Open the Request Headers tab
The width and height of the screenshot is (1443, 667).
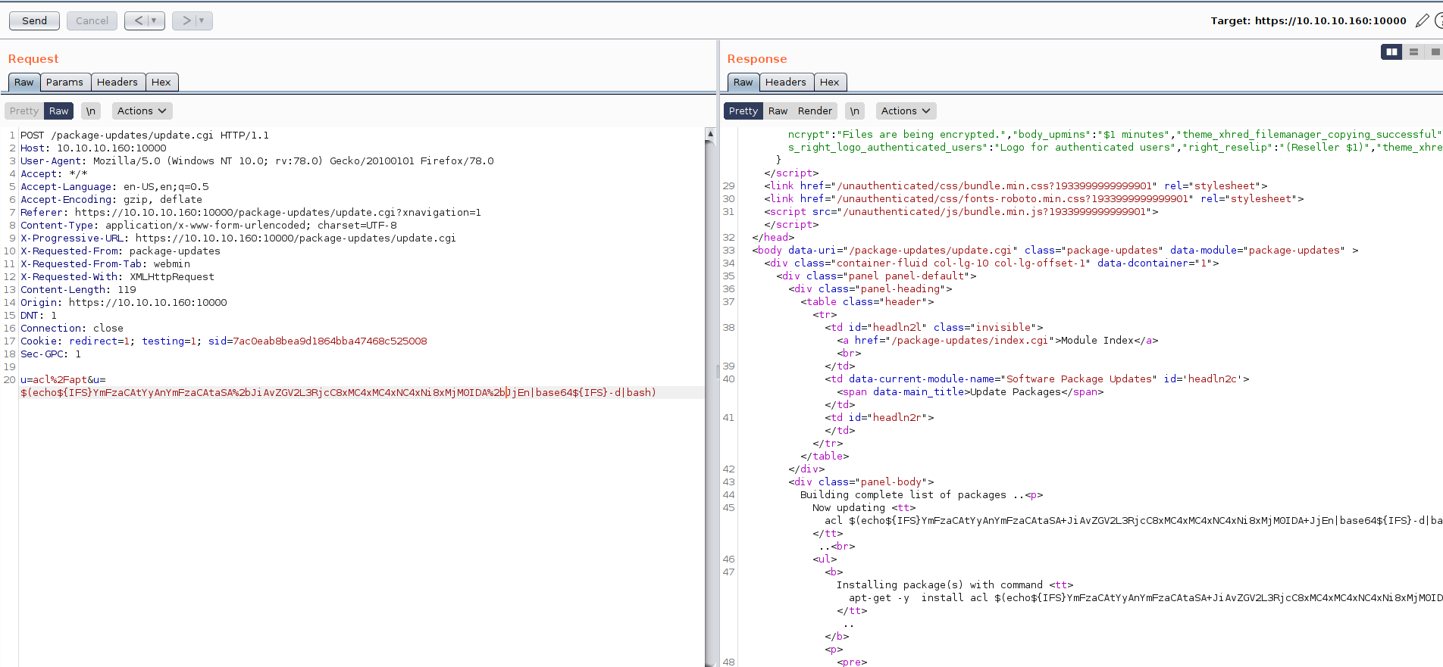click(117, 82)
